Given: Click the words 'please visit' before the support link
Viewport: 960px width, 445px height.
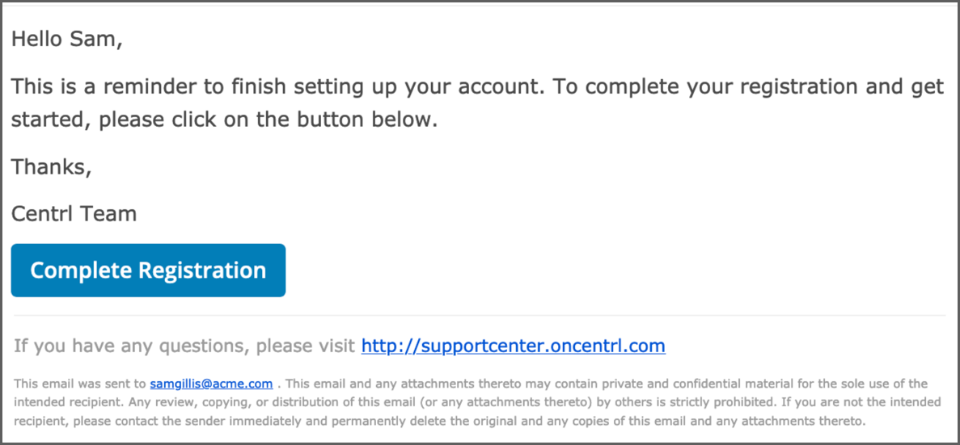Looking at the screenshot, I should [x=302, y=346].
